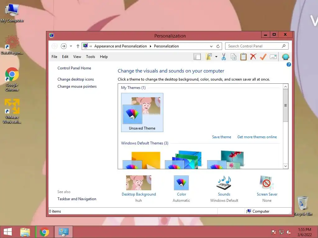Open the View menu
This screenshot has height=238, width=318.
(x=77, y=57)
